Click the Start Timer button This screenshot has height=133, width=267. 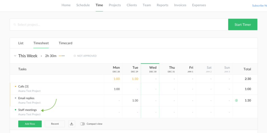243,25
